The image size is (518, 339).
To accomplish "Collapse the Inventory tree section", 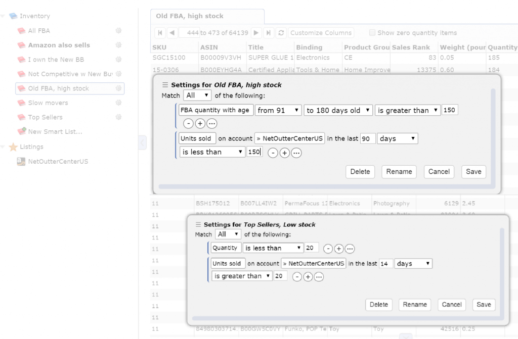I will [3, 16].
